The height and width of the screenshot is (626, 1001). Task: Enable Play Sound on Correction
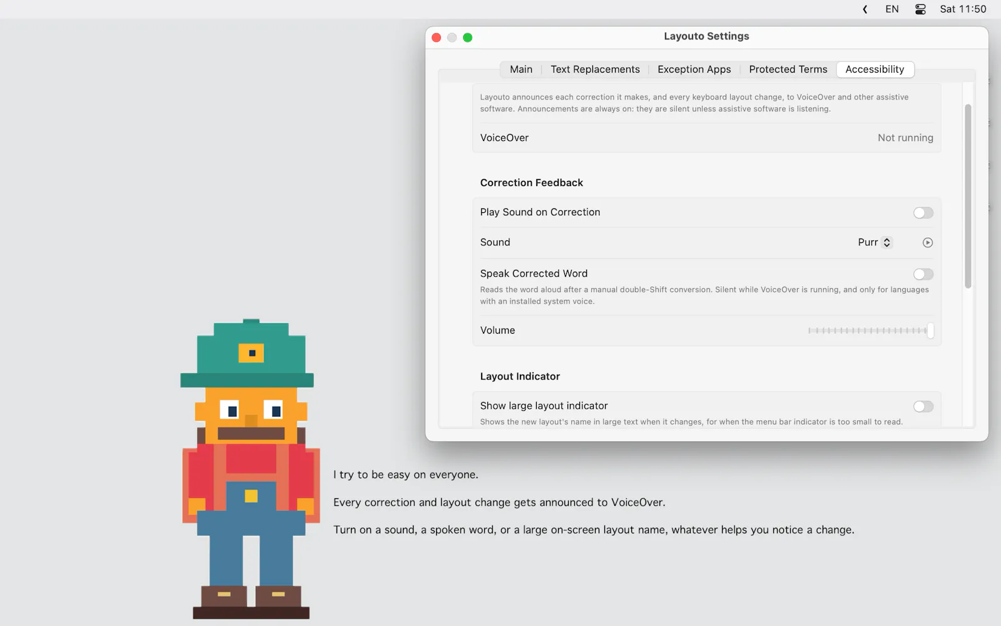[923, 213]
